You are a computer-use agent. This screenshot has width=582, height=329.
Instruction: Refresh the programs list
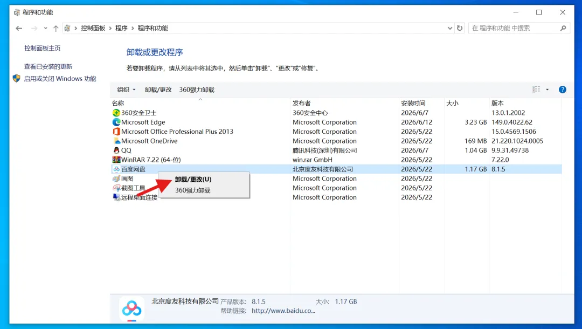460,28
